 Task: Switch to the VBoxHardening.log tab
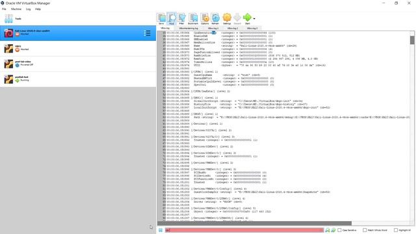[x=188, y=28]
